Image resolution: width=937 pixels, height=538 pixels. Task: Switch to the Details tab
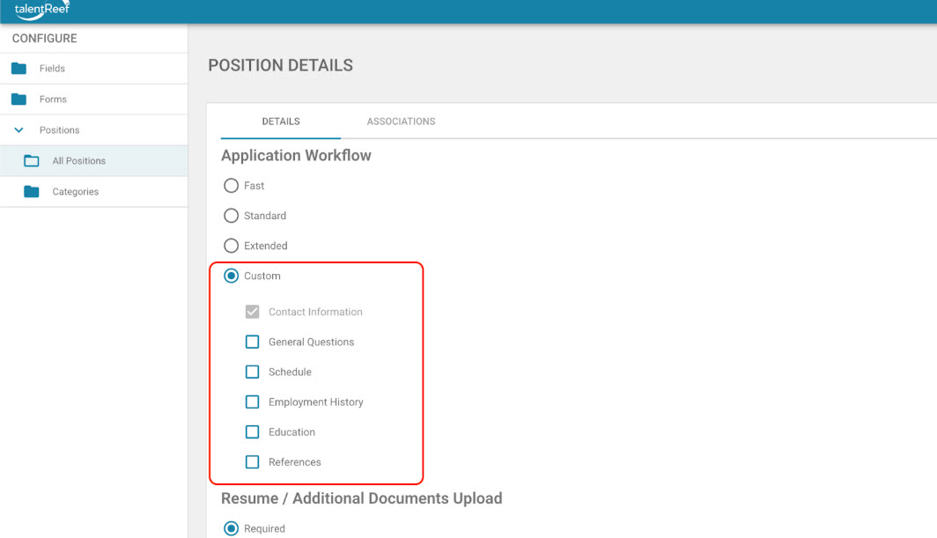[x=281, y=122]
